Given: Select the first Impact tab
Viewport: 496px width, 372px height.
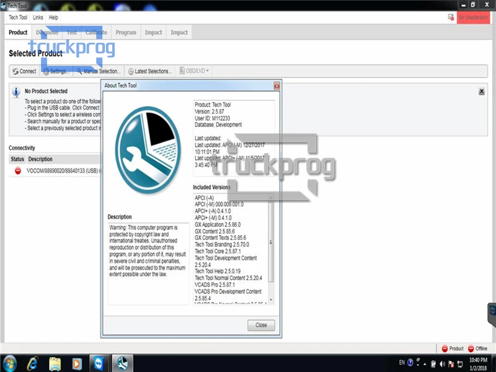Looking at the screenshot, I should tap(153, 32).
